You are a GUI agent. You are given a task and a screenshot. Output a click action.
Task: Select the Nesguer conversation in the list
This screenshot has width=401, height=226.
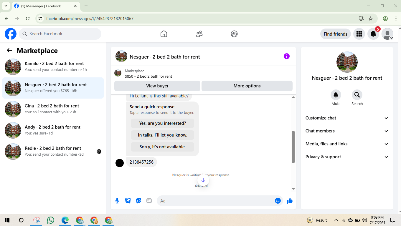[53, 88]
